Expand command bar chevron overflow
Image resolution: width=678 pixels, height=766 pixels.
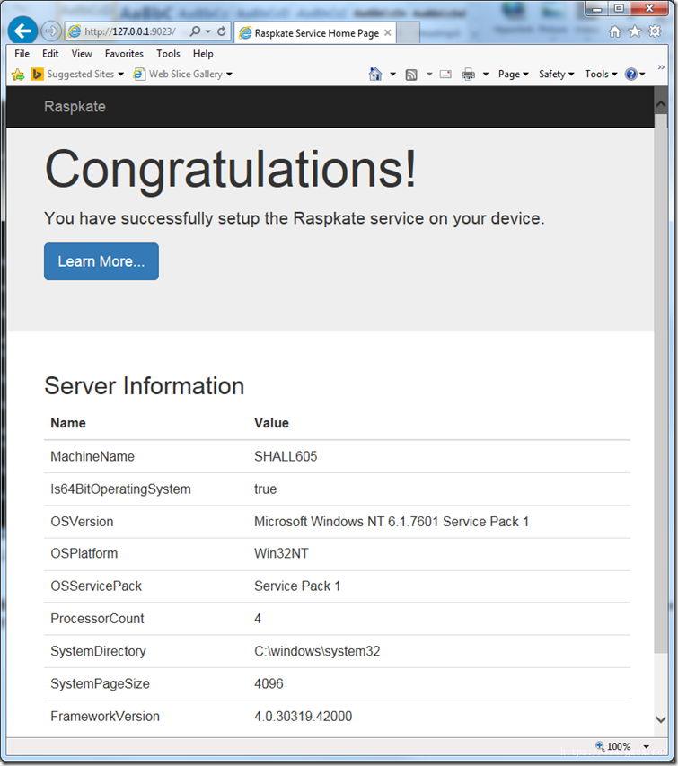tap(661, 67)
